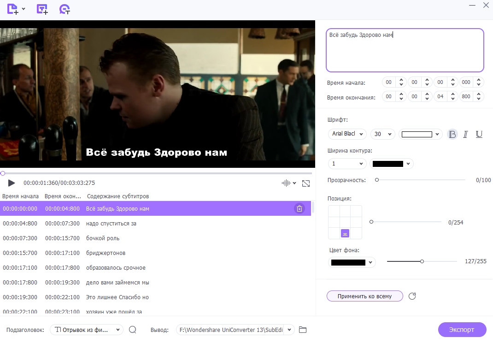Open the outline width dropdown
The width and height of the screenshot is (493, 343).
tap(347, 164)
